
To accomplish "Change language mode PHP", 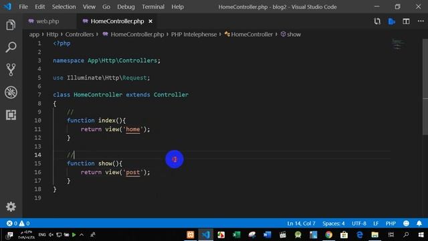I will click(x=391, y=224).
